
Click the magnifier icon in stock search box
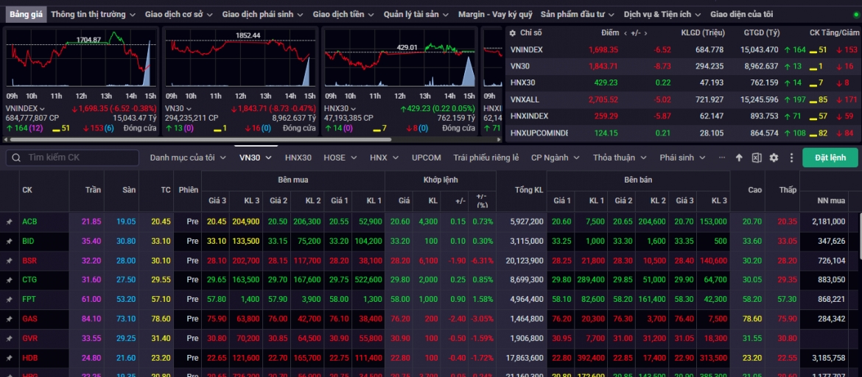pyautogui.click(x=17, y=158)
